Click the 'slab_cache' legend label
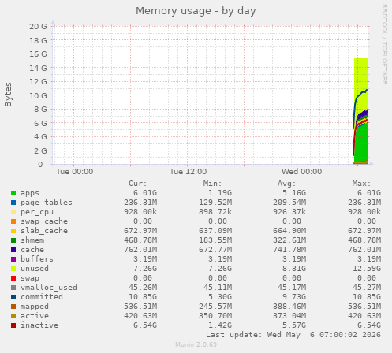The width and height of the screenshot is (392, 353). pyautogui.click(x=44, y=231)
